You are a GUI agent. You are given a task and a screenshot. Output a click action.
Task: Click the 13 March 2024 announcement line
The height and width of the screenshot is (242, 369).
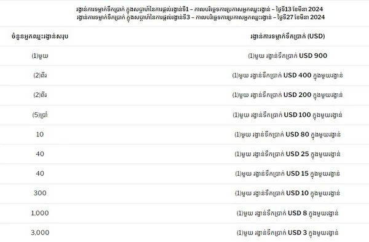click(200, 9)
